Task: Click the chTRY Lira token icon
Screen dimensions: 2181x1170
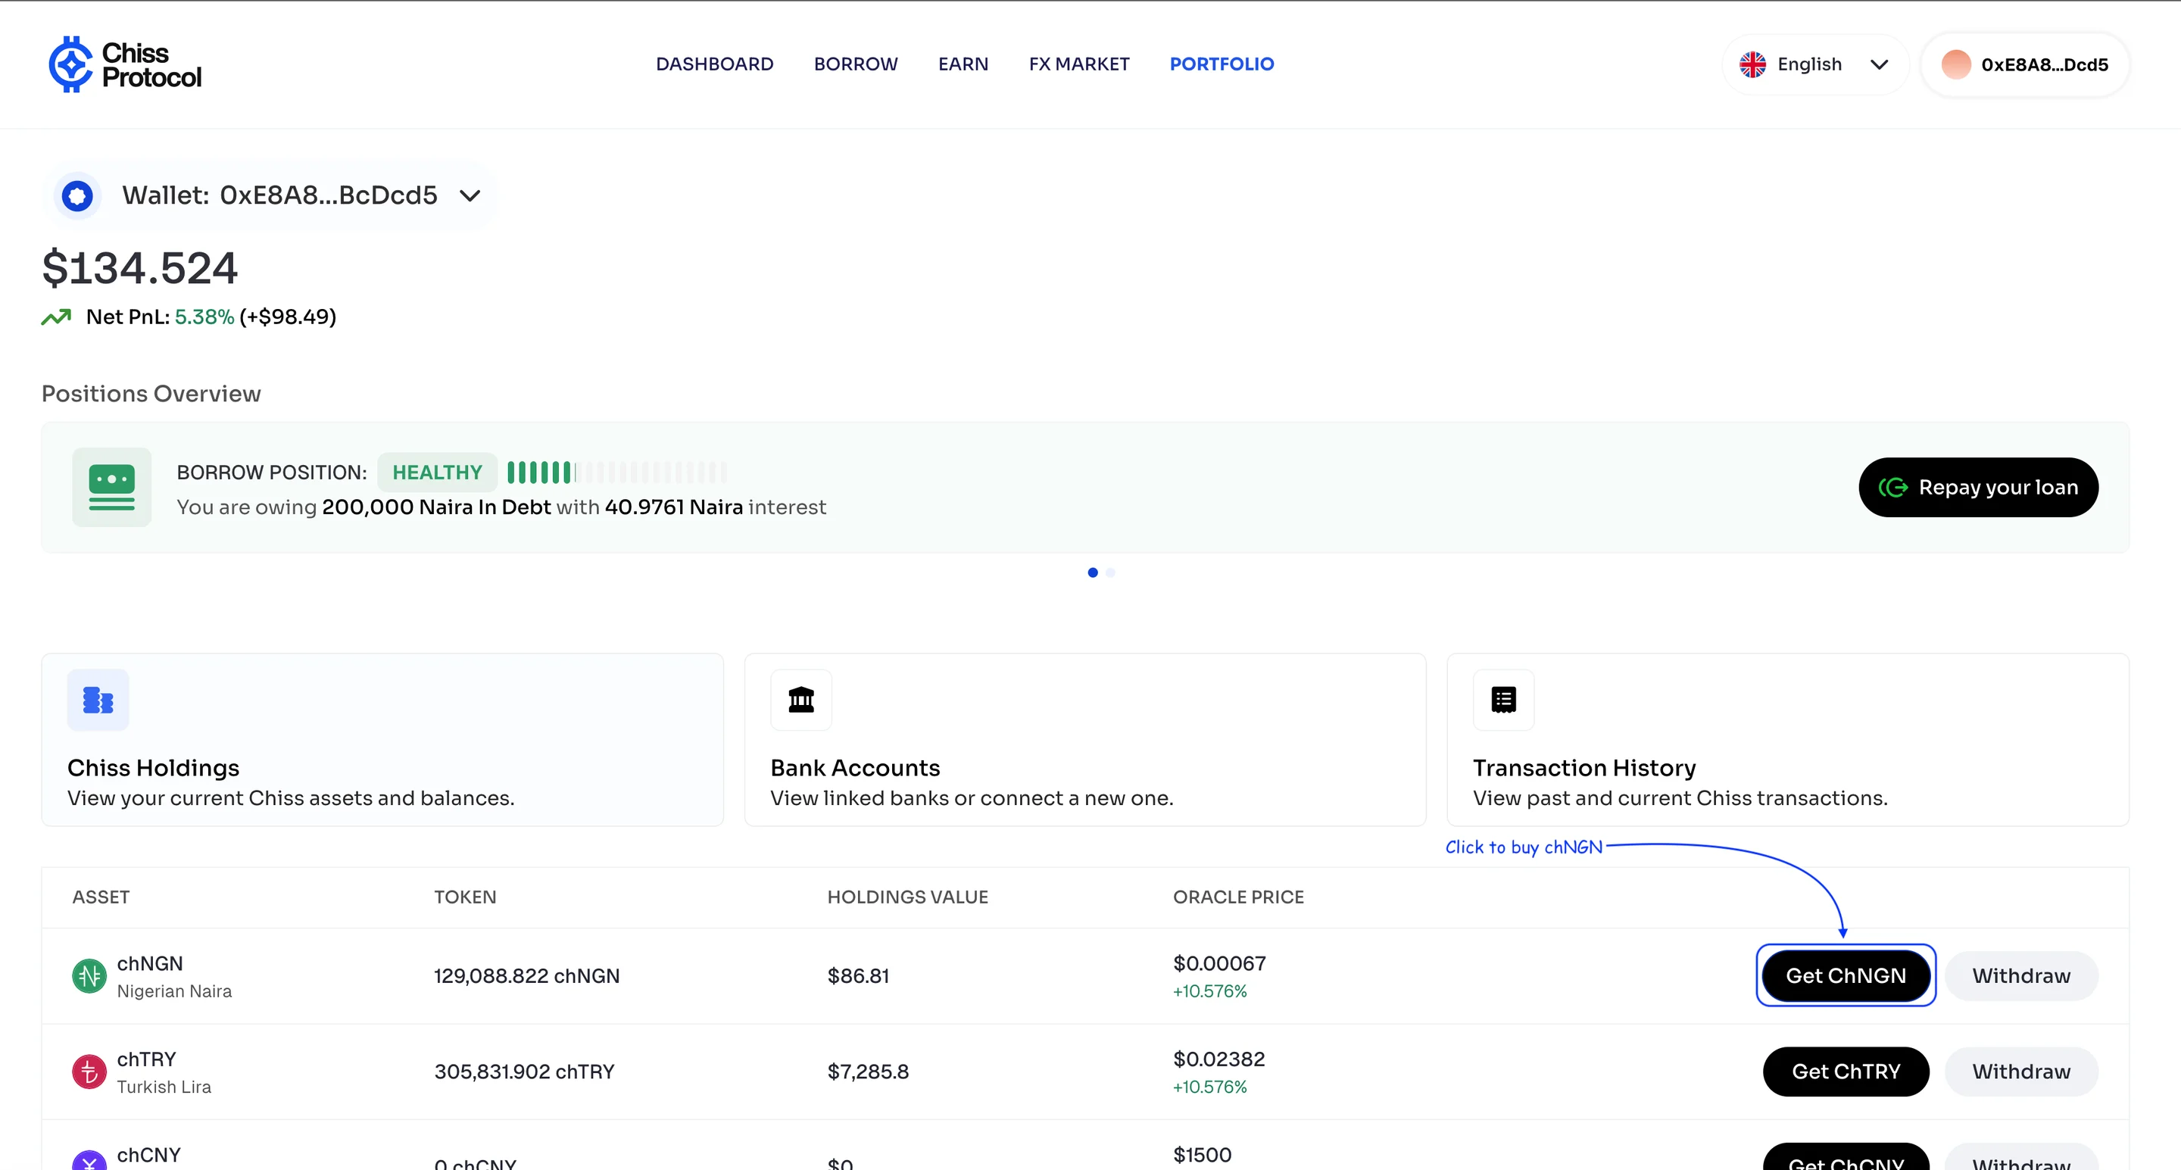Action: tap(89, 1072)
